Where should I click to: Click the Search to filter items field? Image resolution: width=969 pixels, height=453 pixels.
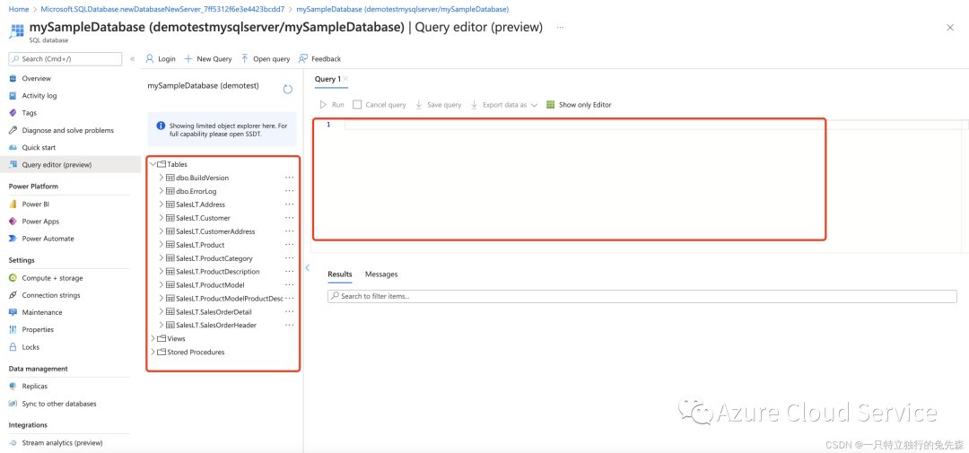click(642, 296)
